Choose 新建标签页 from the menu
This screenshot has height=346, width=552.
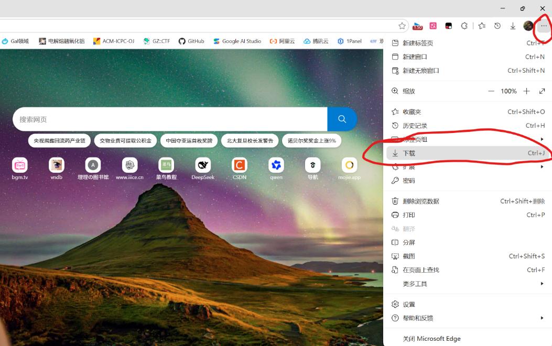pos(468,43)
